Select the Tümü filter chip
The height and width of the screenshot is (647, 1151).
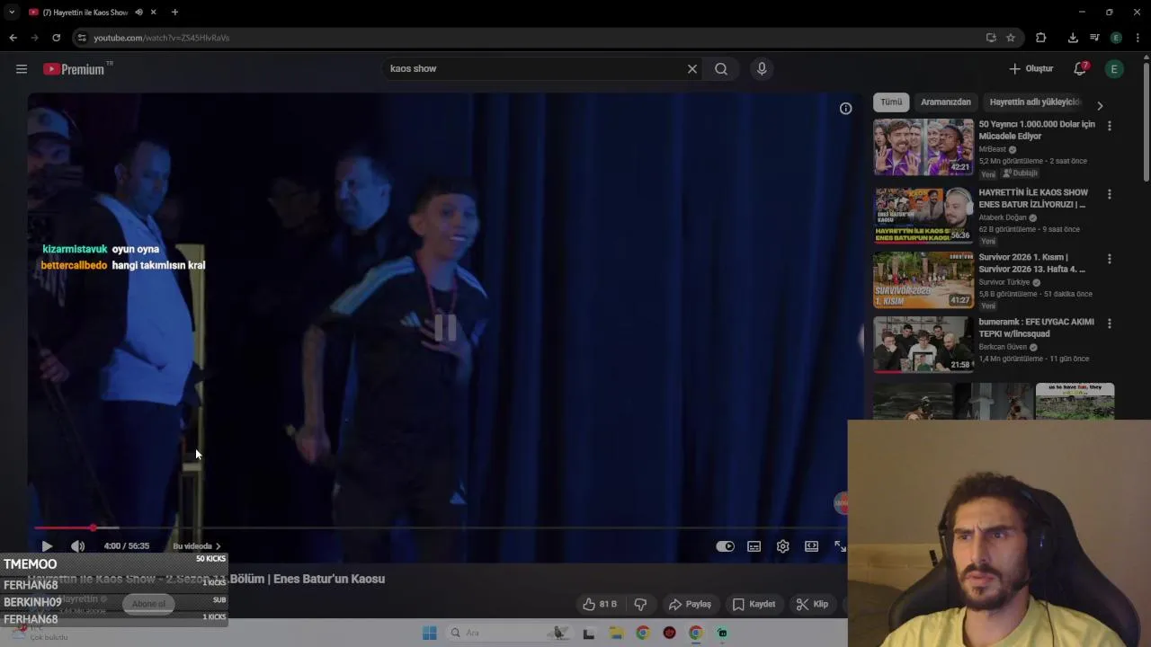891,102
